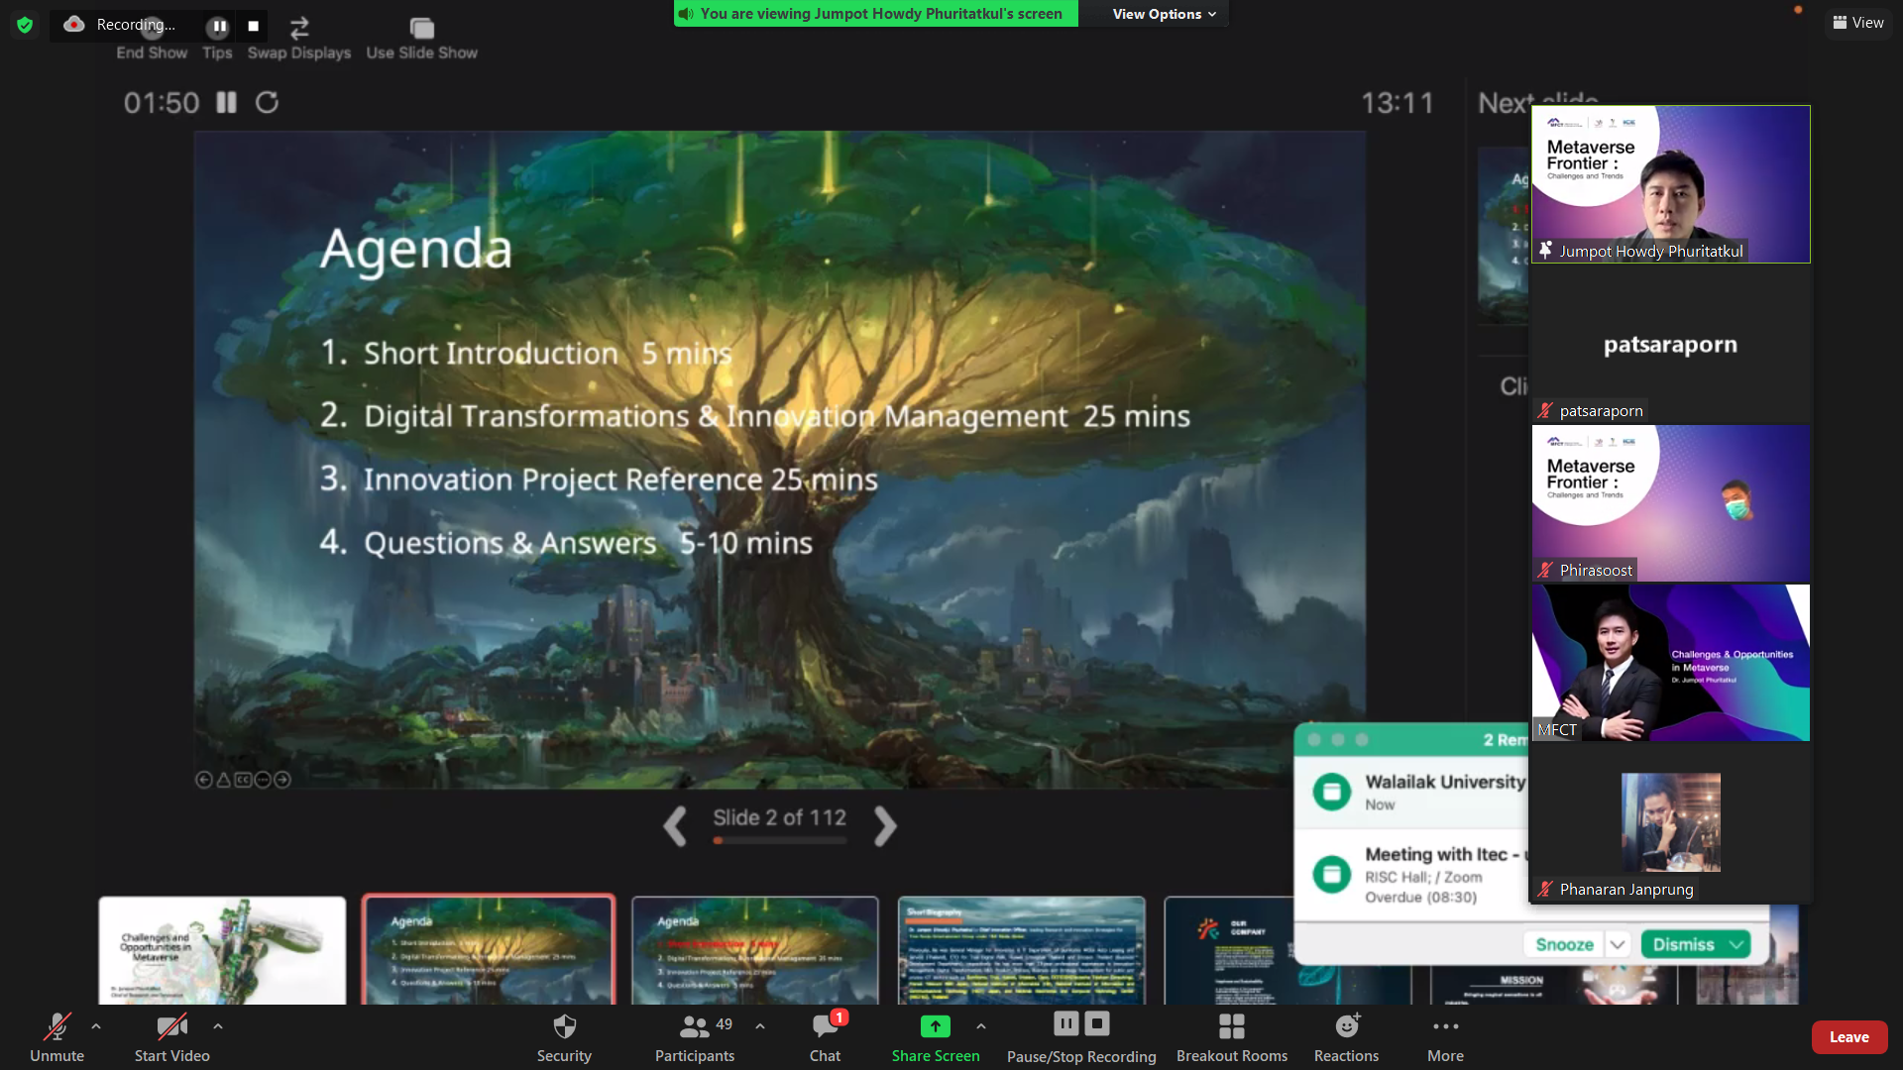Pause the presenter slide timer
The height and width of the screenshot is (1070, 1903).
click(227, 102)
